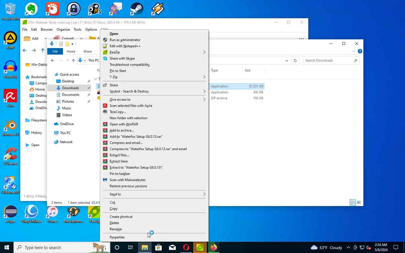
Task: Open PeaZip Add button dropdown arrow
Action: click(x=46, y=39)
